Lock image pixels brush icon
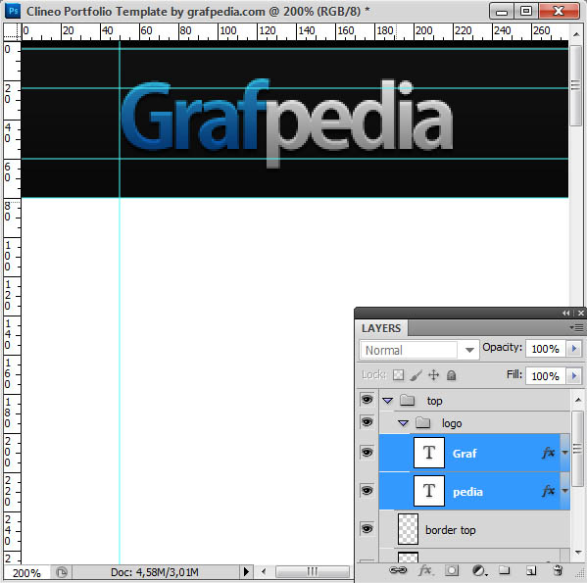 pos(416,374)
